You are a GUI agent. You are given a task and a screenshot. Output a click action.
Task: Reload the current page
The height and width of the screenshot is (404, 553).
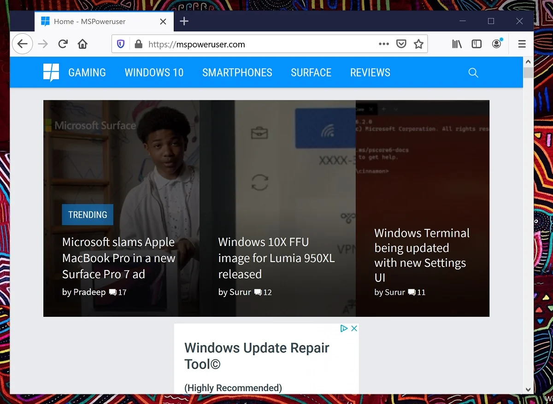63,44
